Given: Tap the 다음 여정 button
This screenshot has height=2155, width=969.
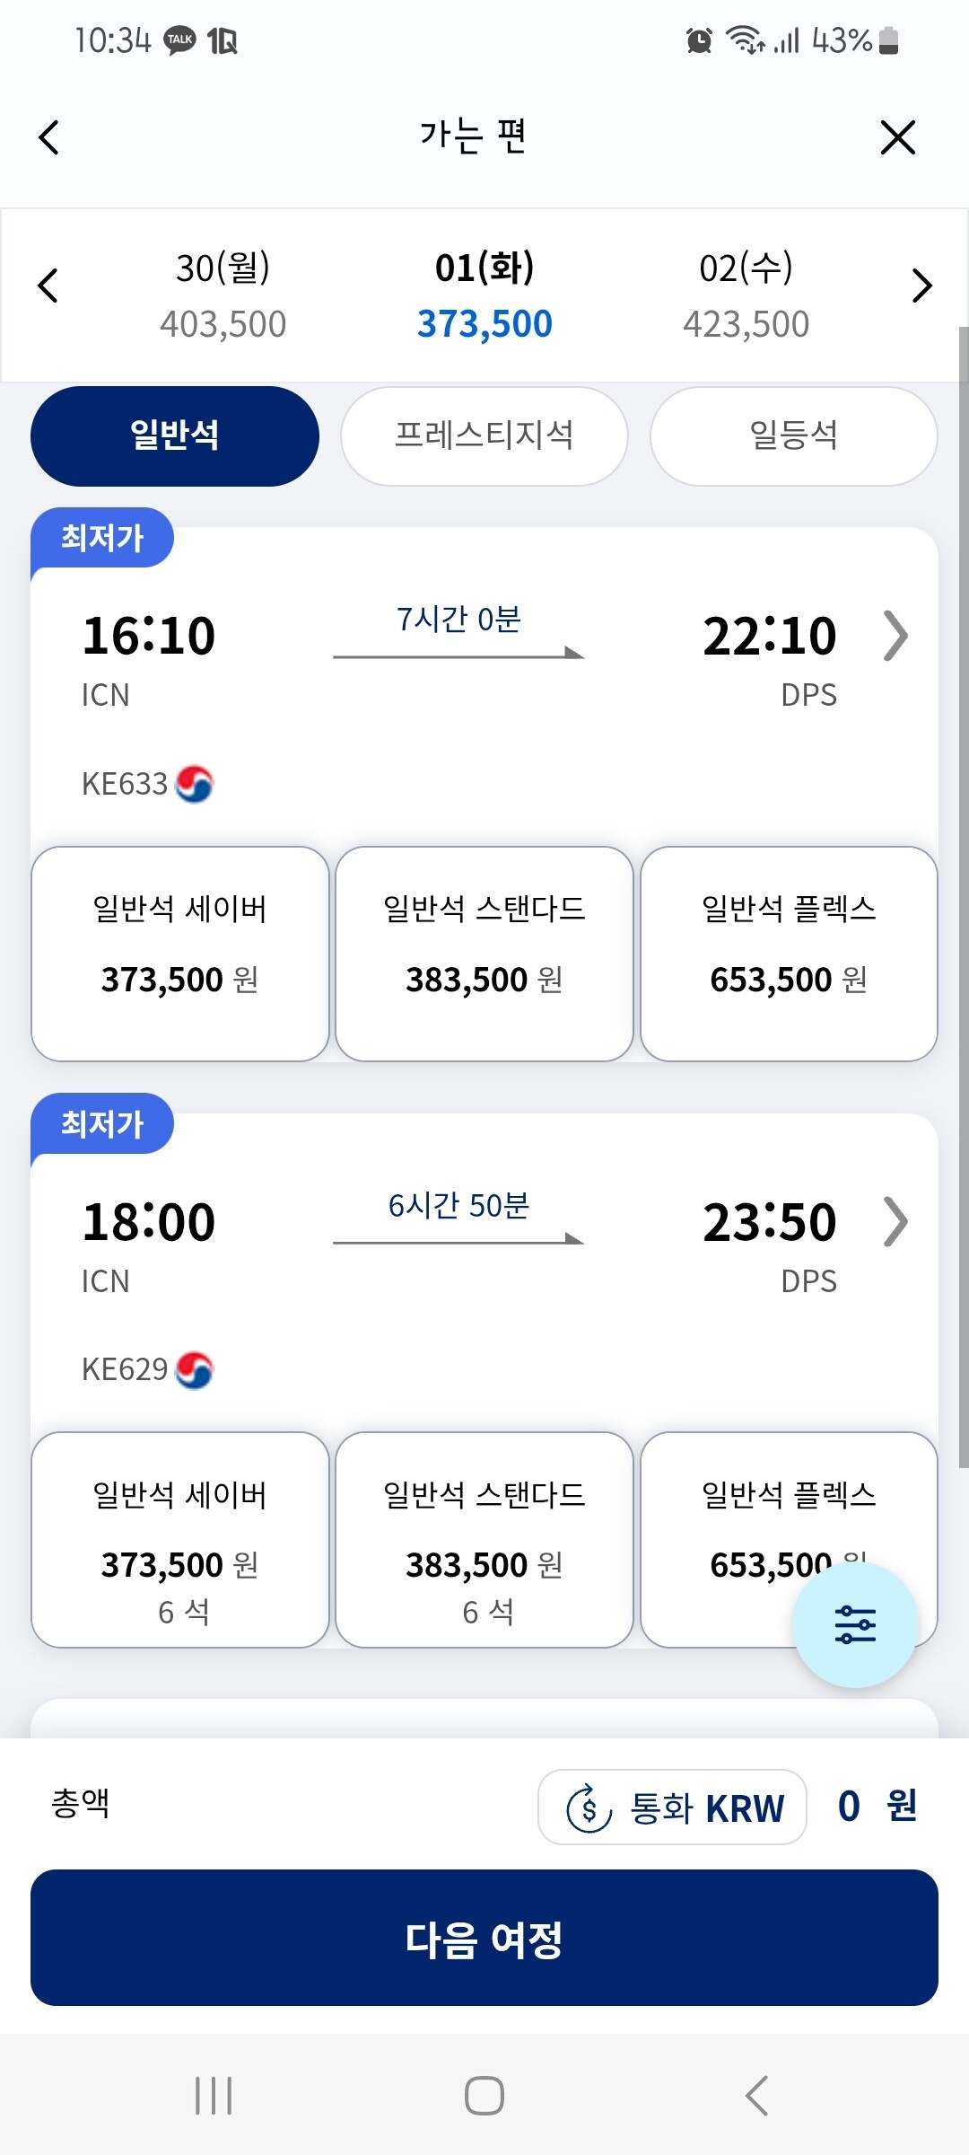Looking at the screenshot, I should [x=484, y=1938].
